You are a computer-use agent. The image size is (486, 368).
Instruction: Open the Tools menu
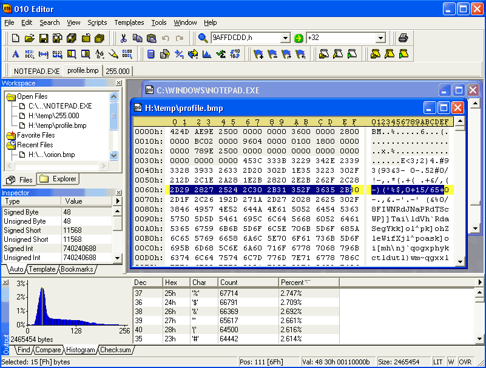tap(159, 22)
